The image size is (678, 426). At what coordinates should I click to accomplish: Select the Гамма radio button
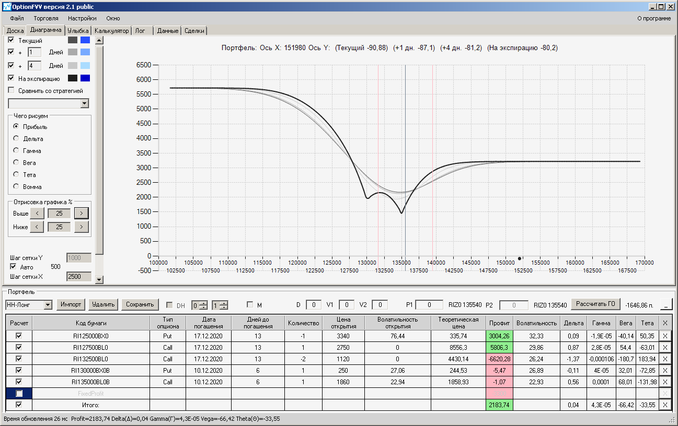tap(16, 151)
